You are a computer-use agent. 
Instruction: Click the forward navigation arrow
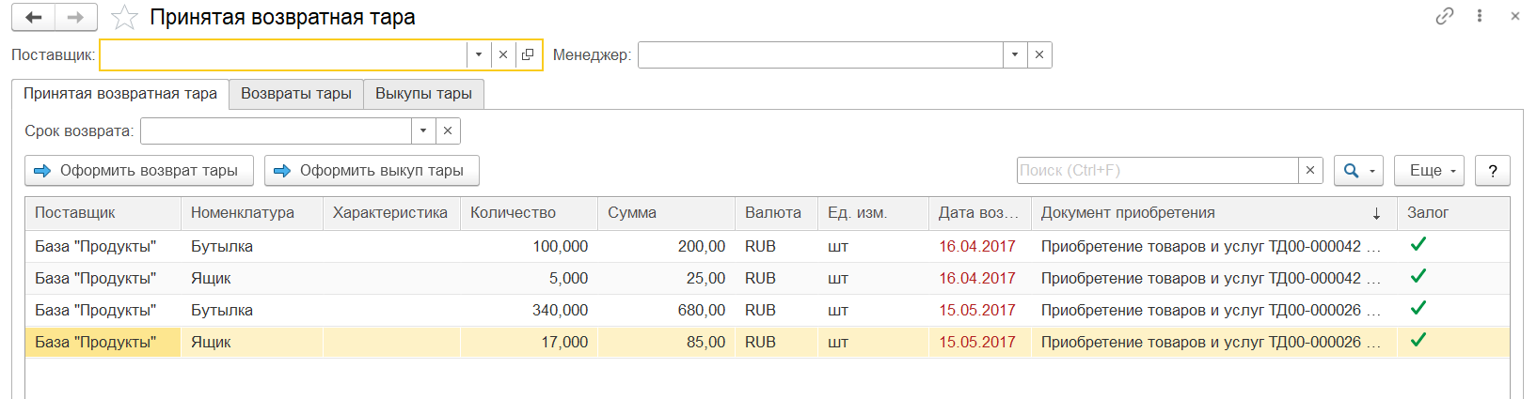(x=75, y=17)
